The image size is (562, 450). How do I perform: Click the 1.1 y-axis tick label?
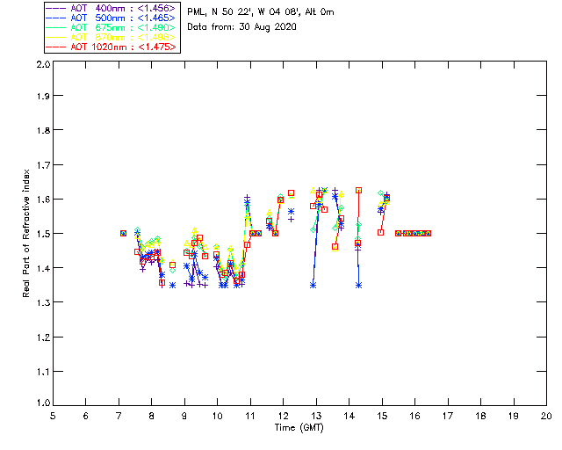[x=43, y=372]
